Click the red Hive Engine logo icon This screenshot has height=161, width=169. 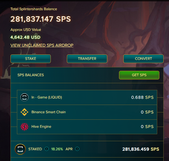point(24,127)
